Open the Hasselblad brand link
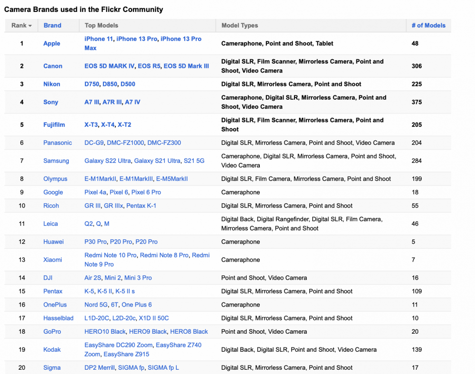 58,318
